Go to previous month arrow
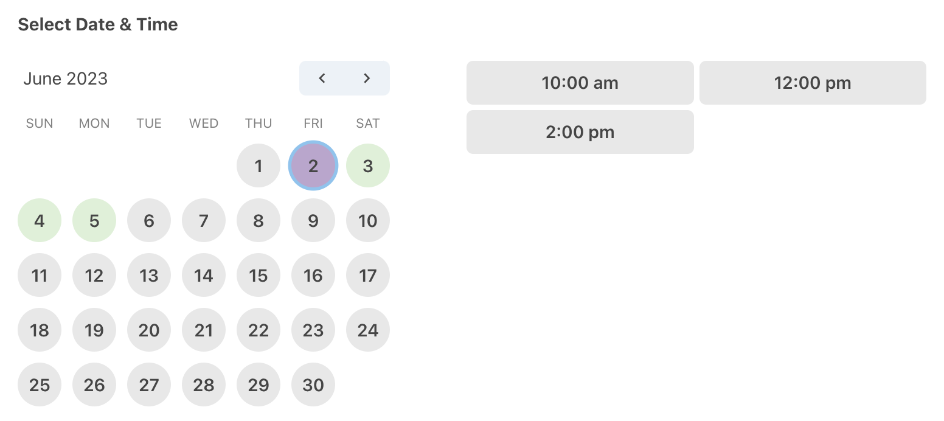This screenshot has width=944, height=421. coord(322,78)
